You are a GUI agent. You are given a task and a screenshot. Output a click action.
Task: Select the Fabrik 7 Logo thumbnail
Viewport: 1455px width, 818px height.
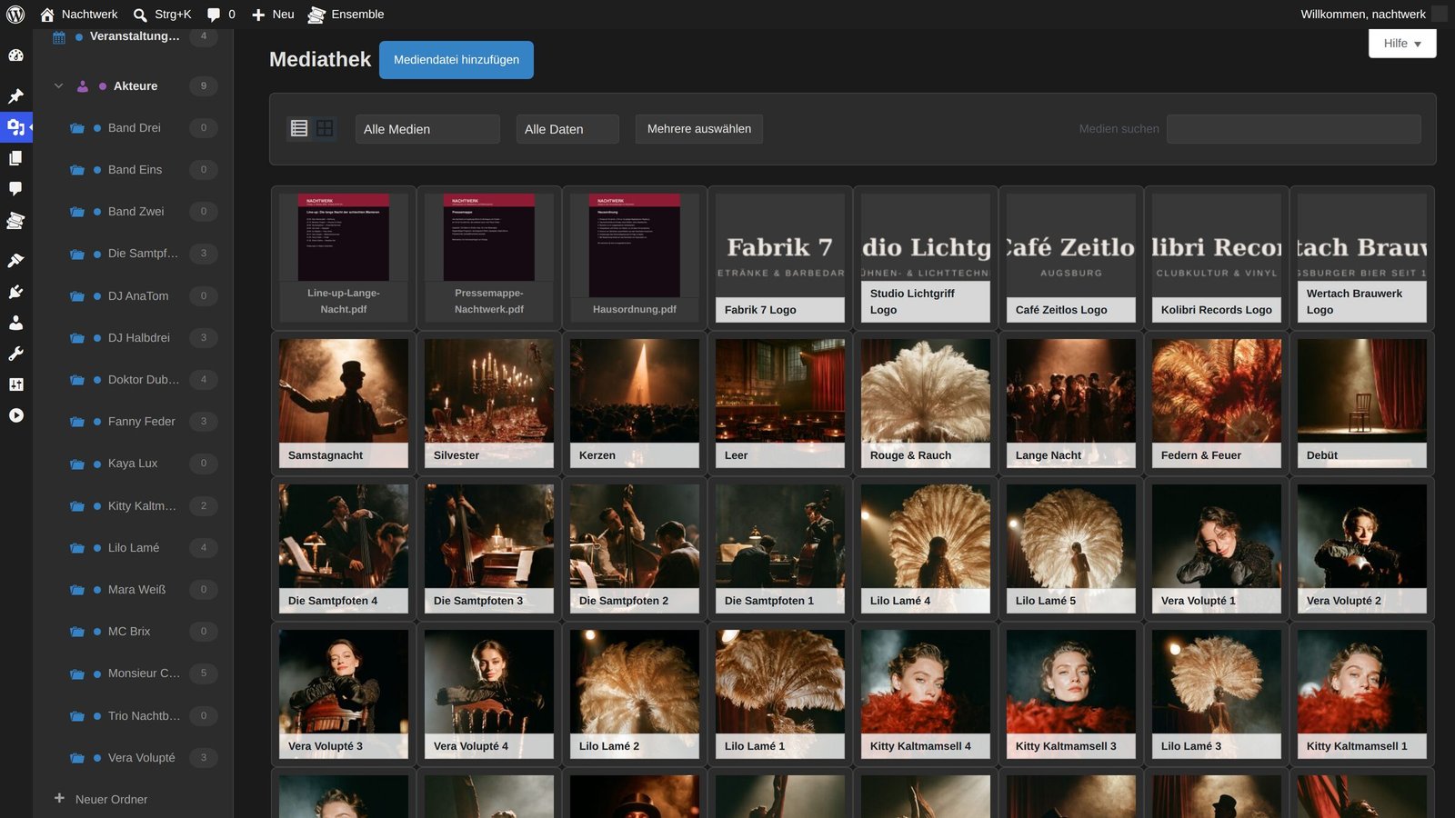[780, 258]
